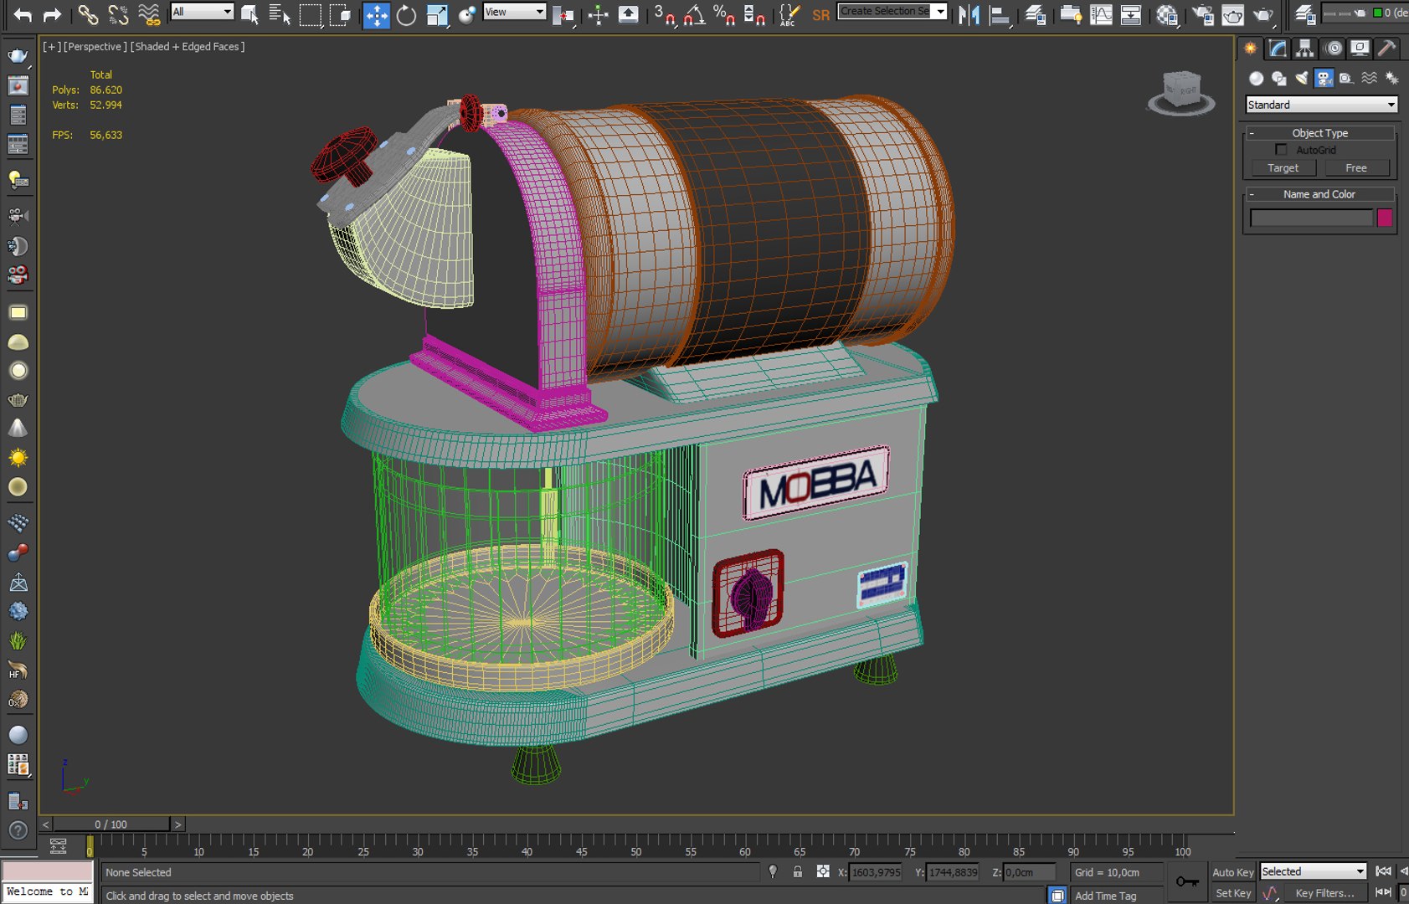
Task: Open the Create Selection Set dropdown
Action: [940, 12]
